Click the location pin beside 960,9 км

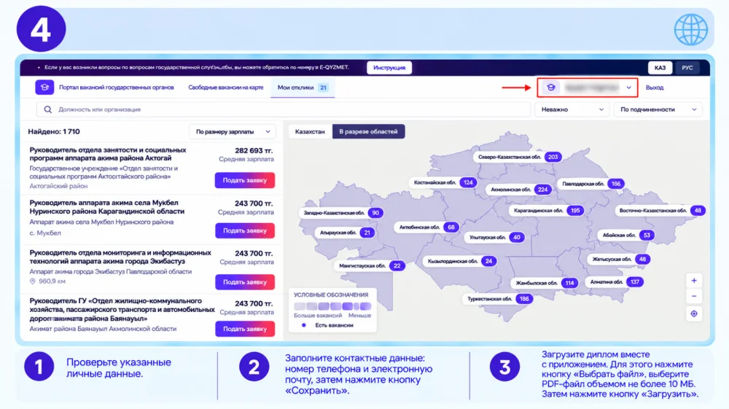coord(33,281)
